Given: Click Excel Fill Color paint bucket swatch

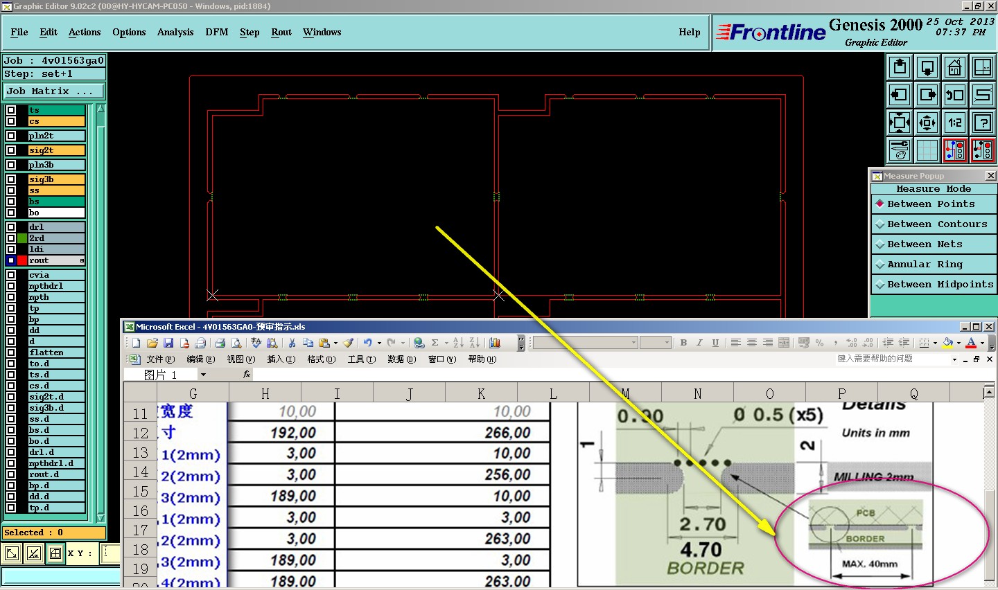Looking at the screenshot, I should (948, 343).
